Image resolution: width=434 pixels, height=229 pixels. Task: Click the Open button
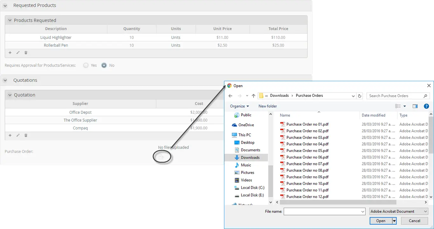pyautogui.click(x=381, y=221)
